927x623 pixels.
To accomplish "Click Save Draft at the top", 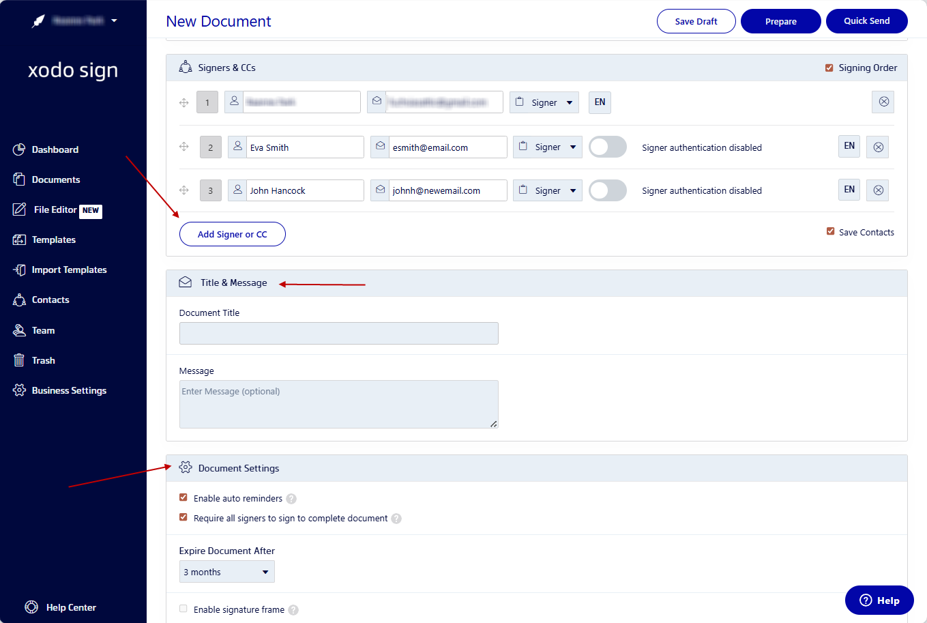I will (696, 21).
